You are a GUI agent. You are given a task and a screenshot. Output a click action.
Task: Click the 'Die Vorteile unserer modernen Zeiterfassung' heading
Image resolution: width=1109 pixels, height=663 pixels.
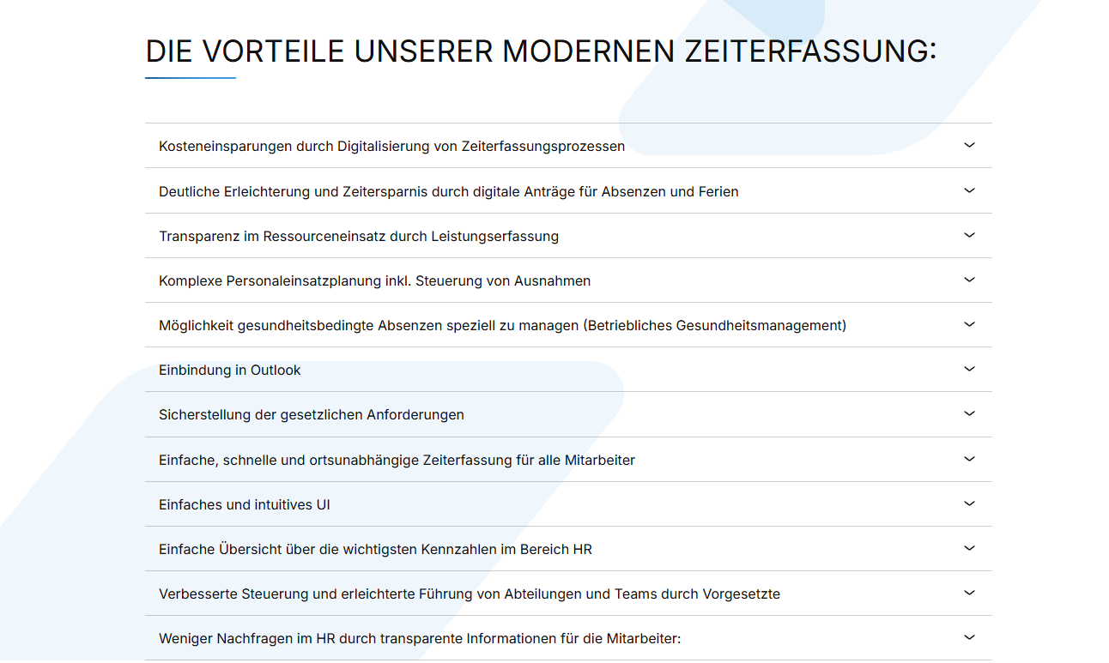tap(541, 51)
